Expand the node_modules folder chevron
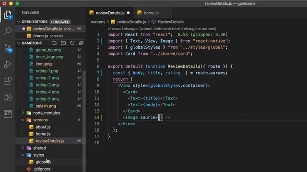307x172 pixels. (x=23, y=113)
